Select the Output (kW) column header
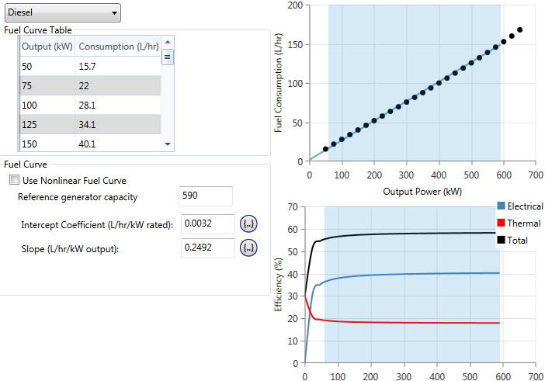 click(x=47, y=46)
